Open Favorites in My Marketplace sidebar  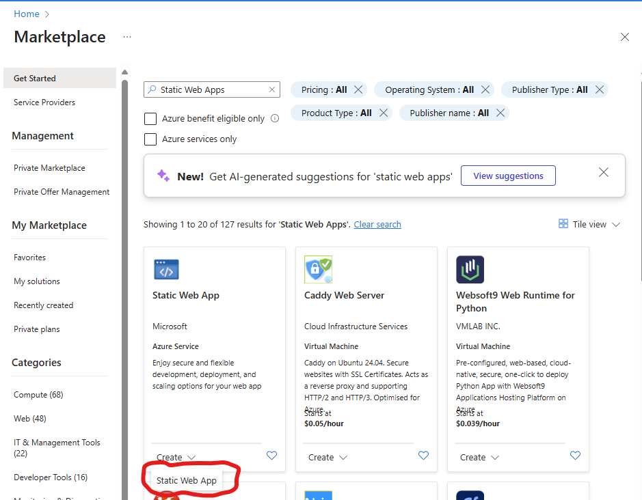pyautogui.click(x=30, y=258)
